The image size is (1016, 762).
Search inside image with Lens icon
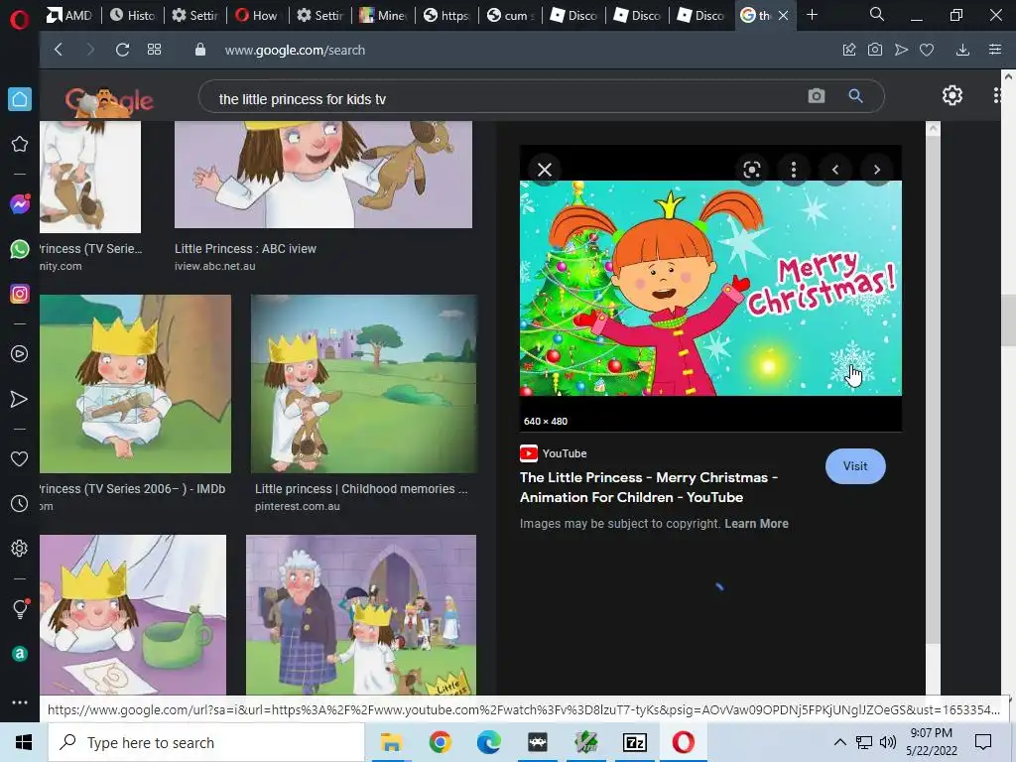tap(752, 170)
